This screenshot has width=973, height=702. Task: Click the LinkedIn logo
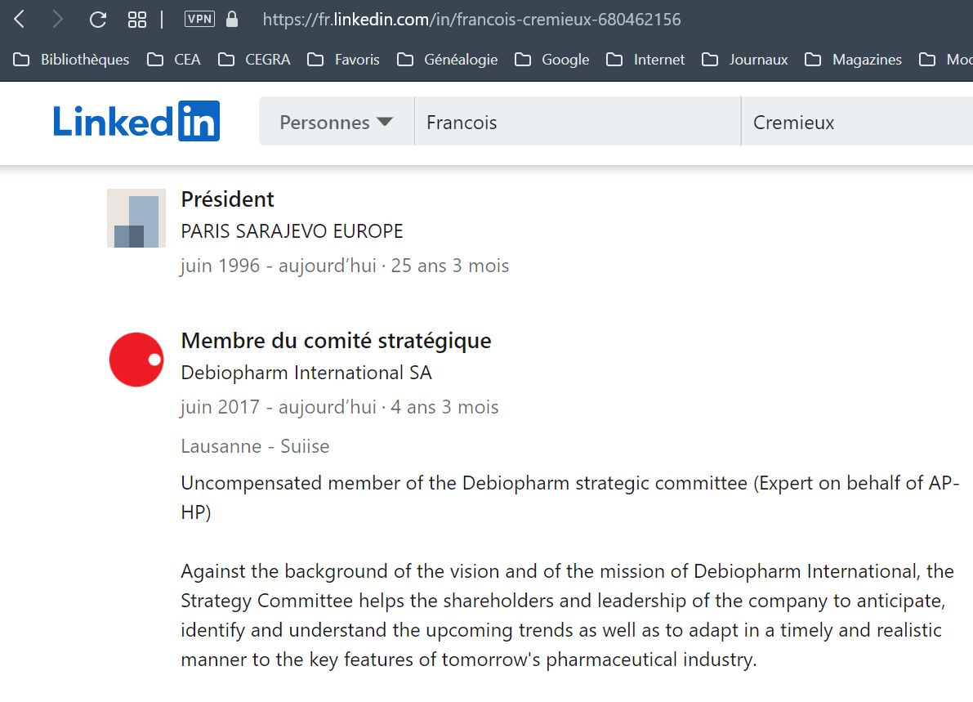click(x=136, y=121)
